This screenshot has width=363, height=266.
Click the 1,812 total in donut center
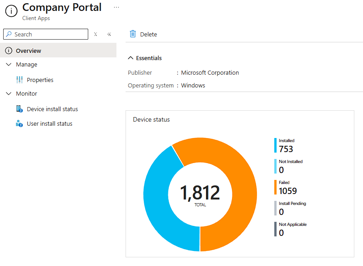pyautogui.click(x=200, y=193)
